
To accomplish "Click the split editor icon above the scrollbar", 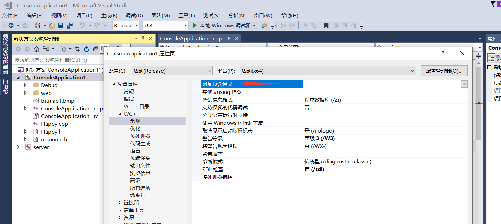I will click(479, 55).
